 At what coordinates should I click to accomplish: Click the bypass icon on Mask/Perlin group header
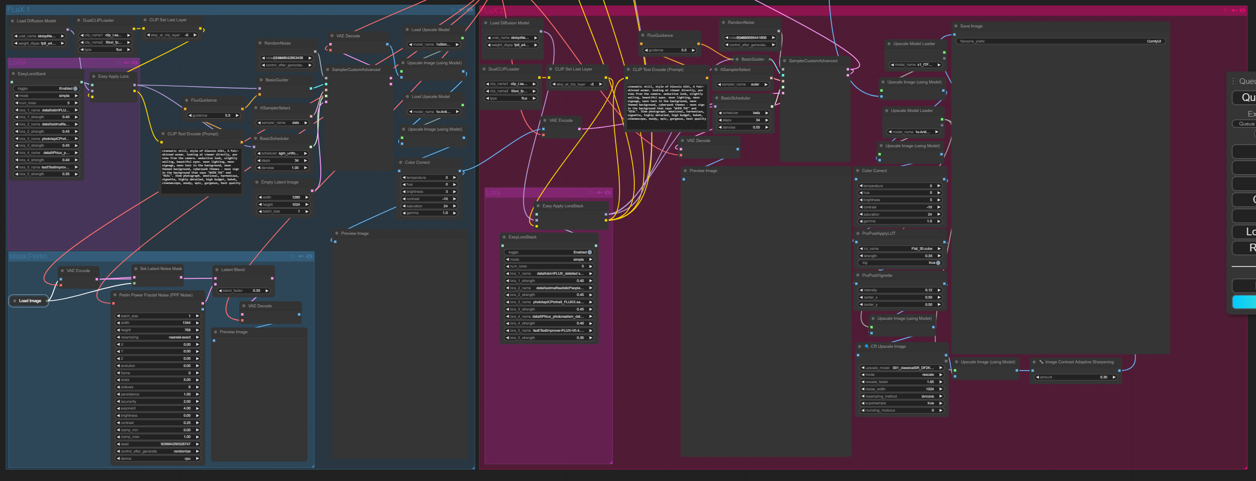301,256
